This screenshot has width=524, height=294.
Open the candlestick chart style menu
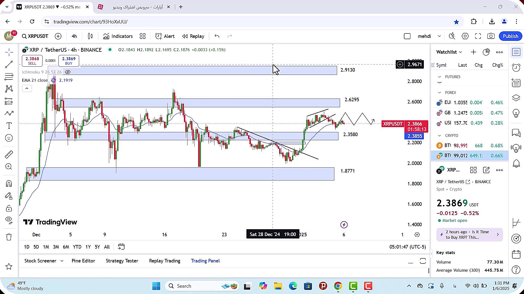click(90, 36)
